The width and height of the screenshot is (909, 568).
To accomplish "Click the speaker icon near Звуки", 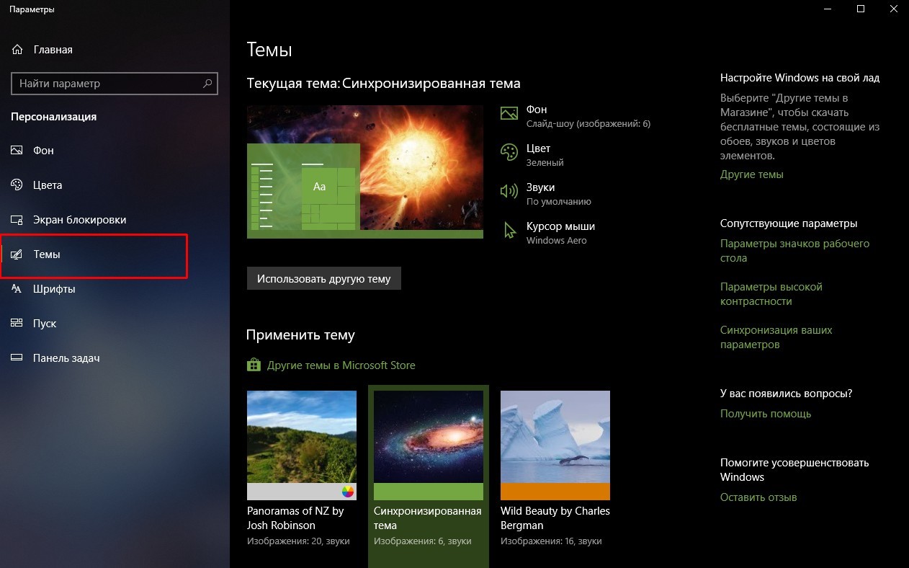I will (x=509, y=191).
